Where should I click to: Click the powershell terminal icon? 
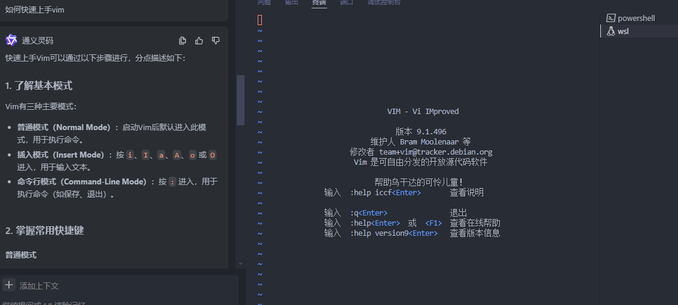pyautogui.click(x=610, y=18)
